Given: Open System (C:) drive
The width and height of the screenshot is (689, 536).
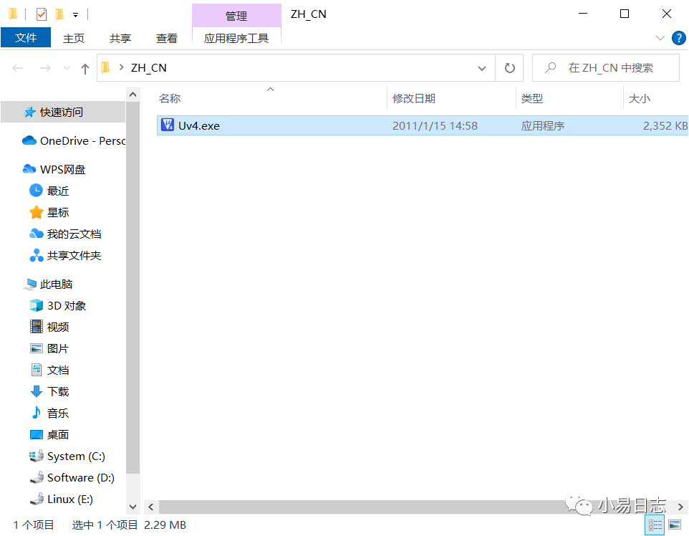Looking at the screenshot, I should tap(67, 456).
